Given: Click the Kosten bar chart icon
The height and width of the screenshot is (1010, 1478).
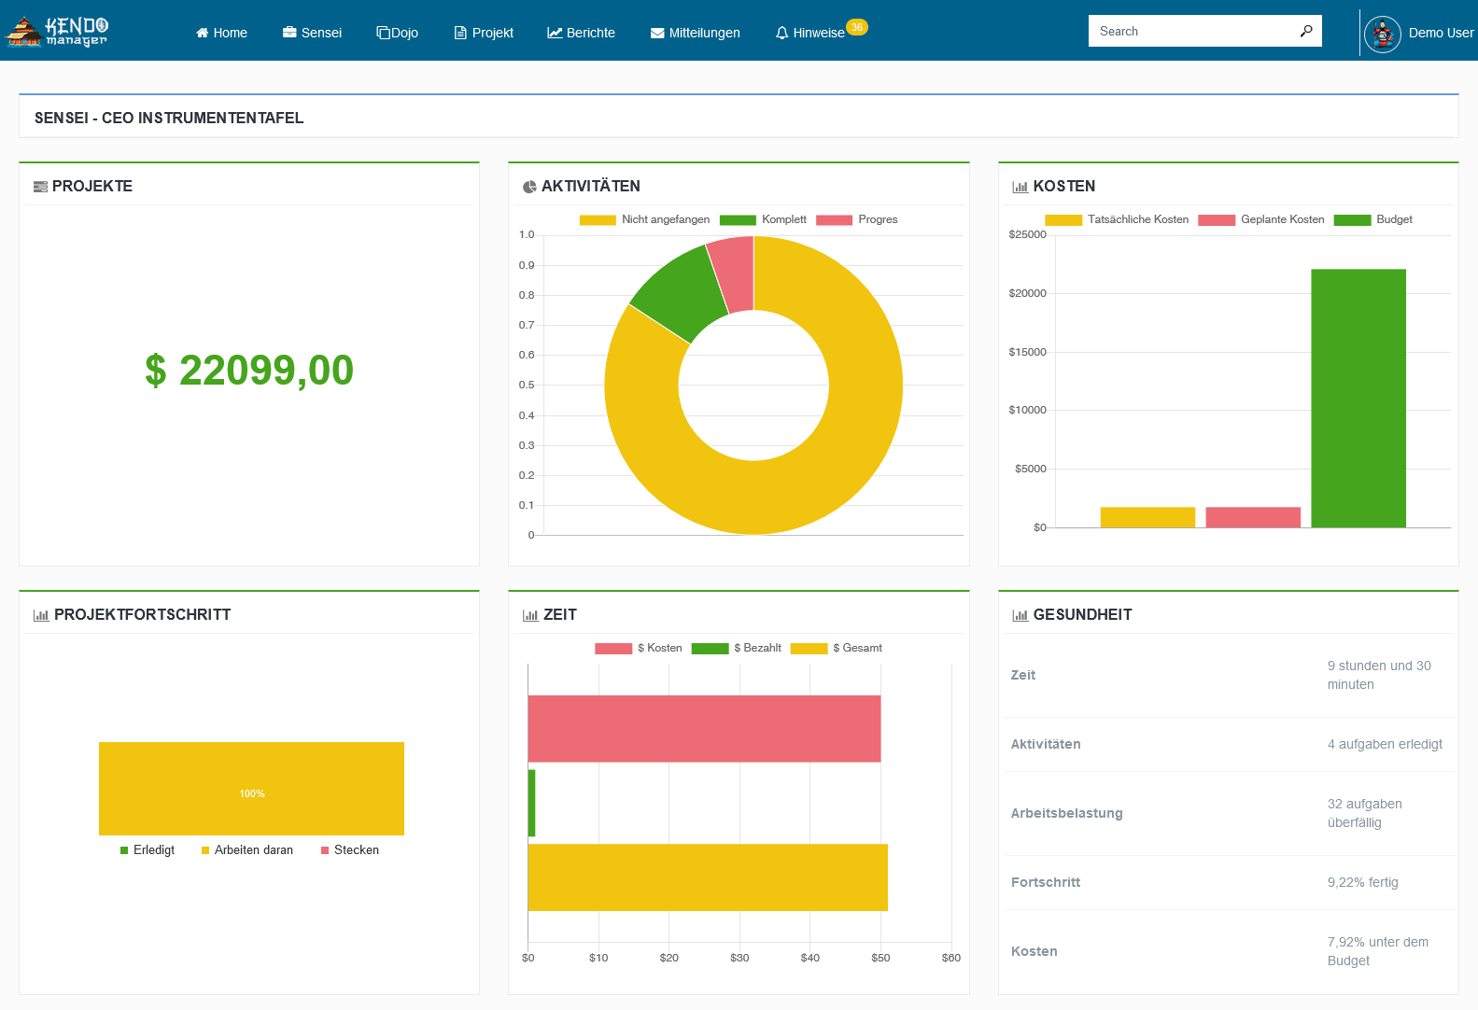Looking at the screenshot, I should point(1021,187).
